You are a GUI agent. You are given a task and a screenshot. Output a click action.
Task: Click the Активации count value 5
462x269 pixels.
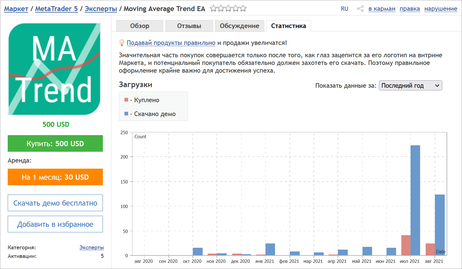click(102, 256)
